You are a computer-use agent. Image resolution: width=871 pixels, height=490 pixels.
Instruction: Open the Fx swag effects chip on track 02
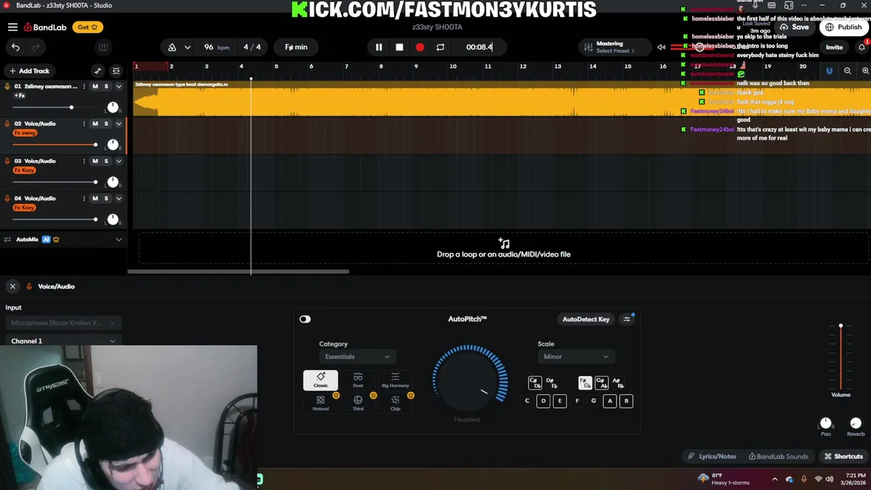coord(25,133)
